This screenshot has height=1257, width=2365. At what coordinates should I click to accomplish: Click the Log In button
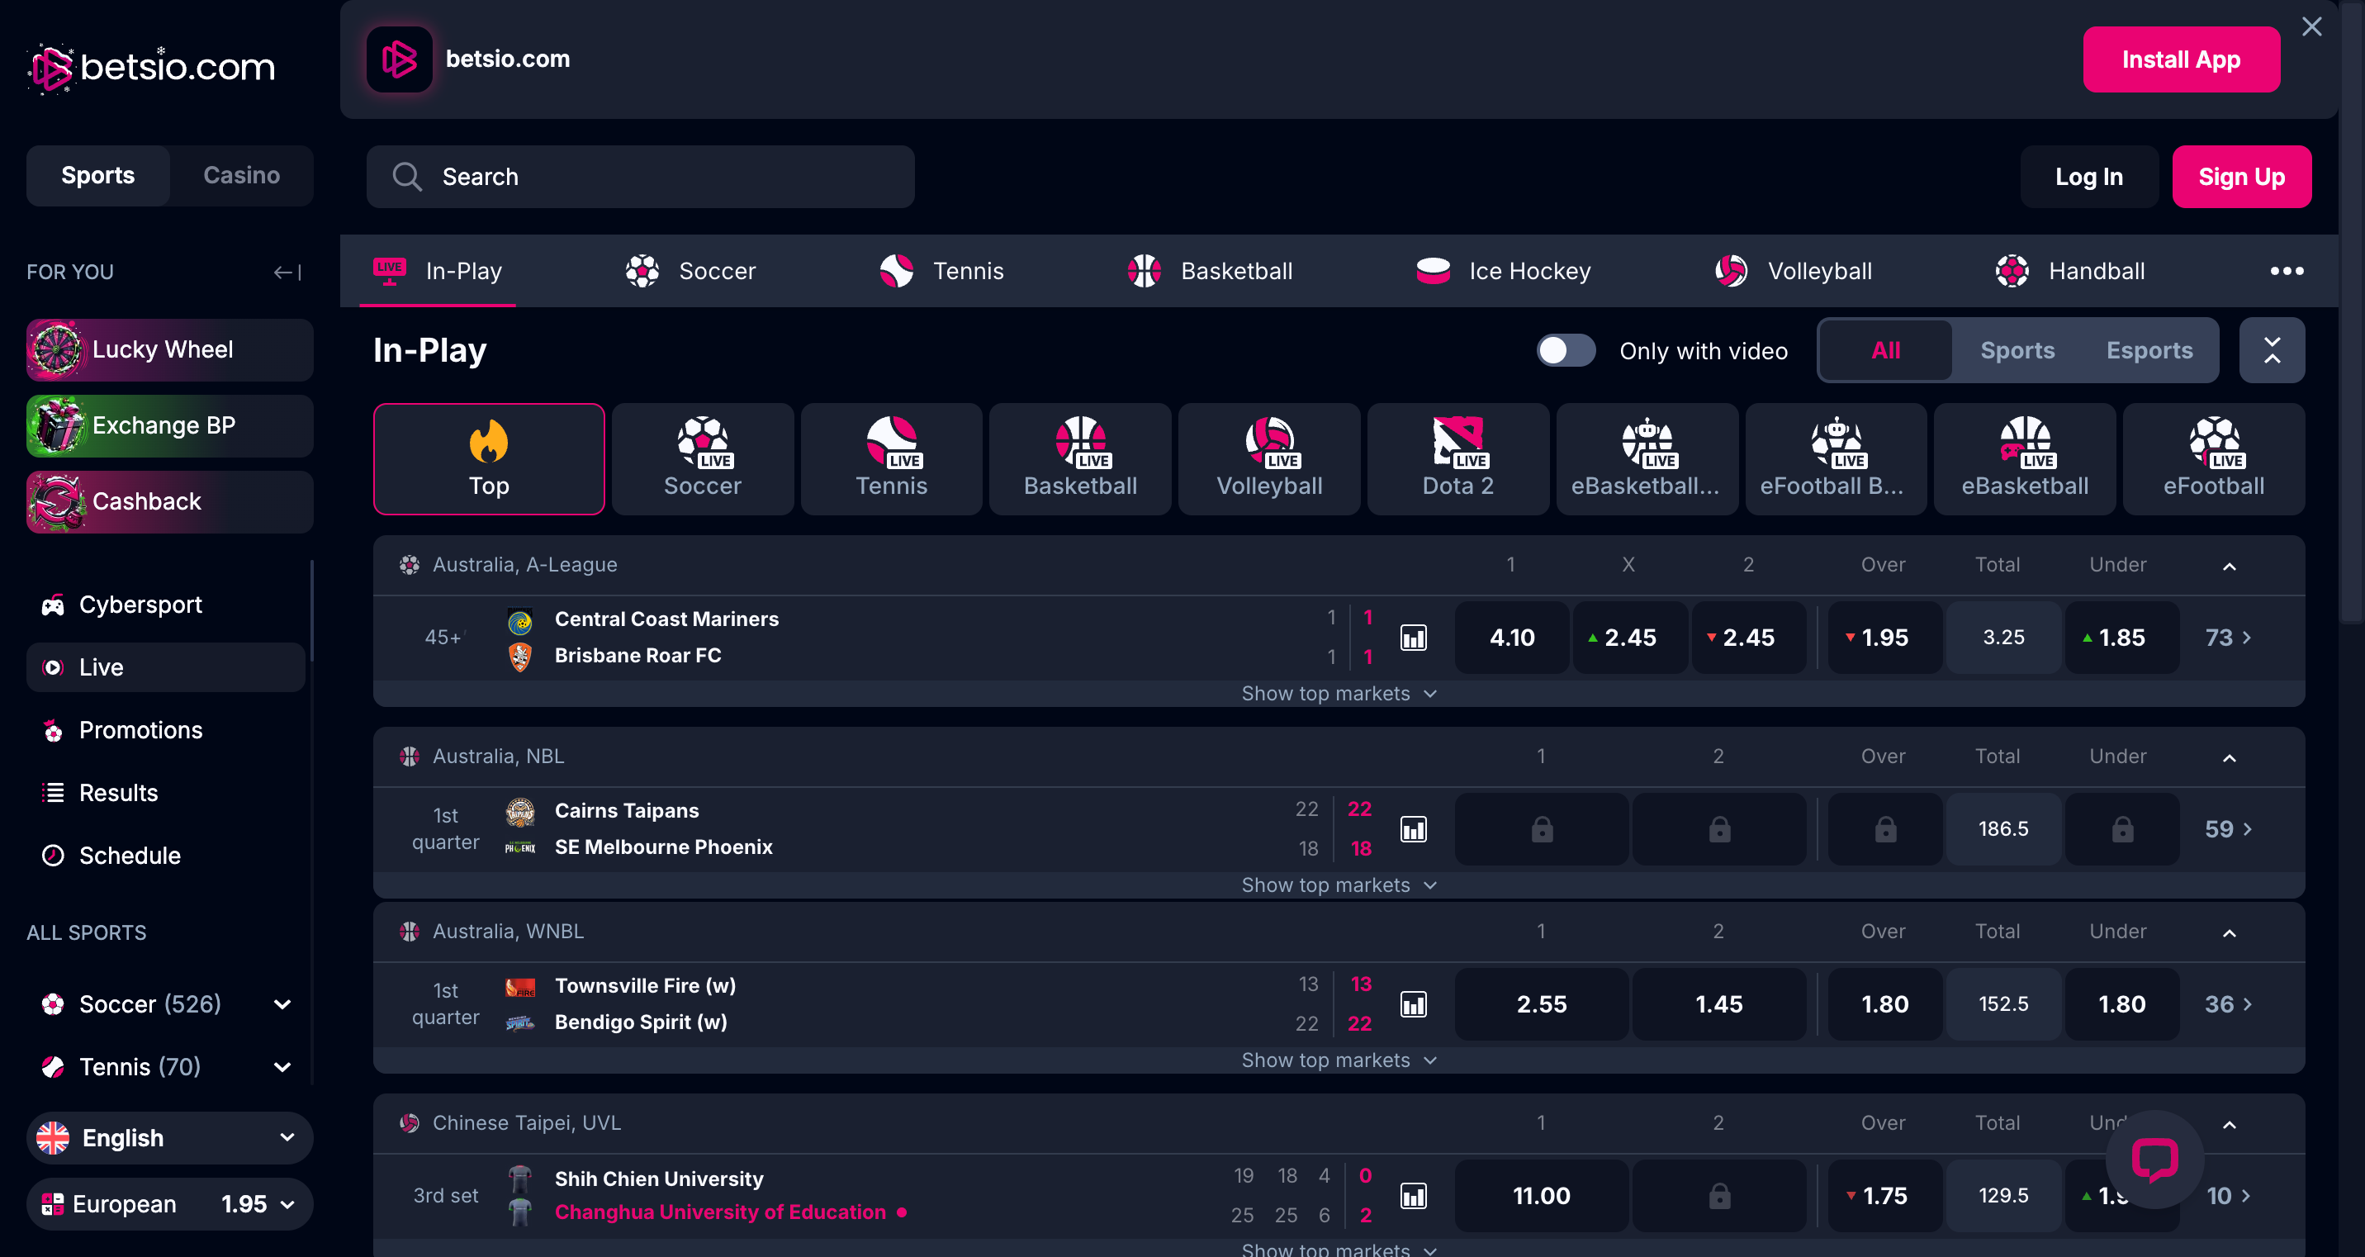point(2088,176)
